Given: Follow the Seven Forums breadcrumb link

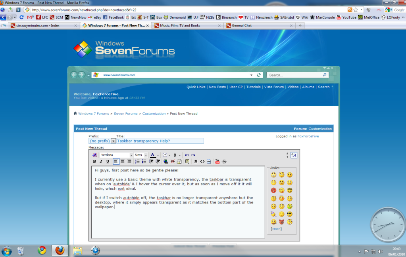Looking at the screenshot, I should [x=125, y=114].
